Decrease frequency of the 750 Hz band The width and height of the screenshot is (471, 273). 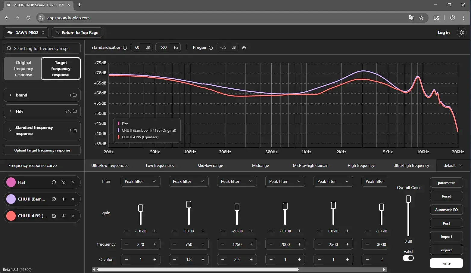click(175, 244)
